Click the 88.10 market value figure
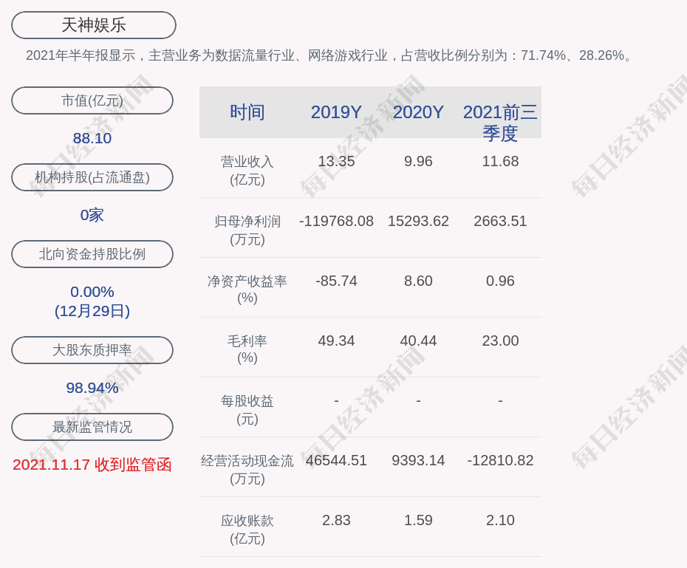Viewport: 687px width, 568px height. tap(92, 138)
